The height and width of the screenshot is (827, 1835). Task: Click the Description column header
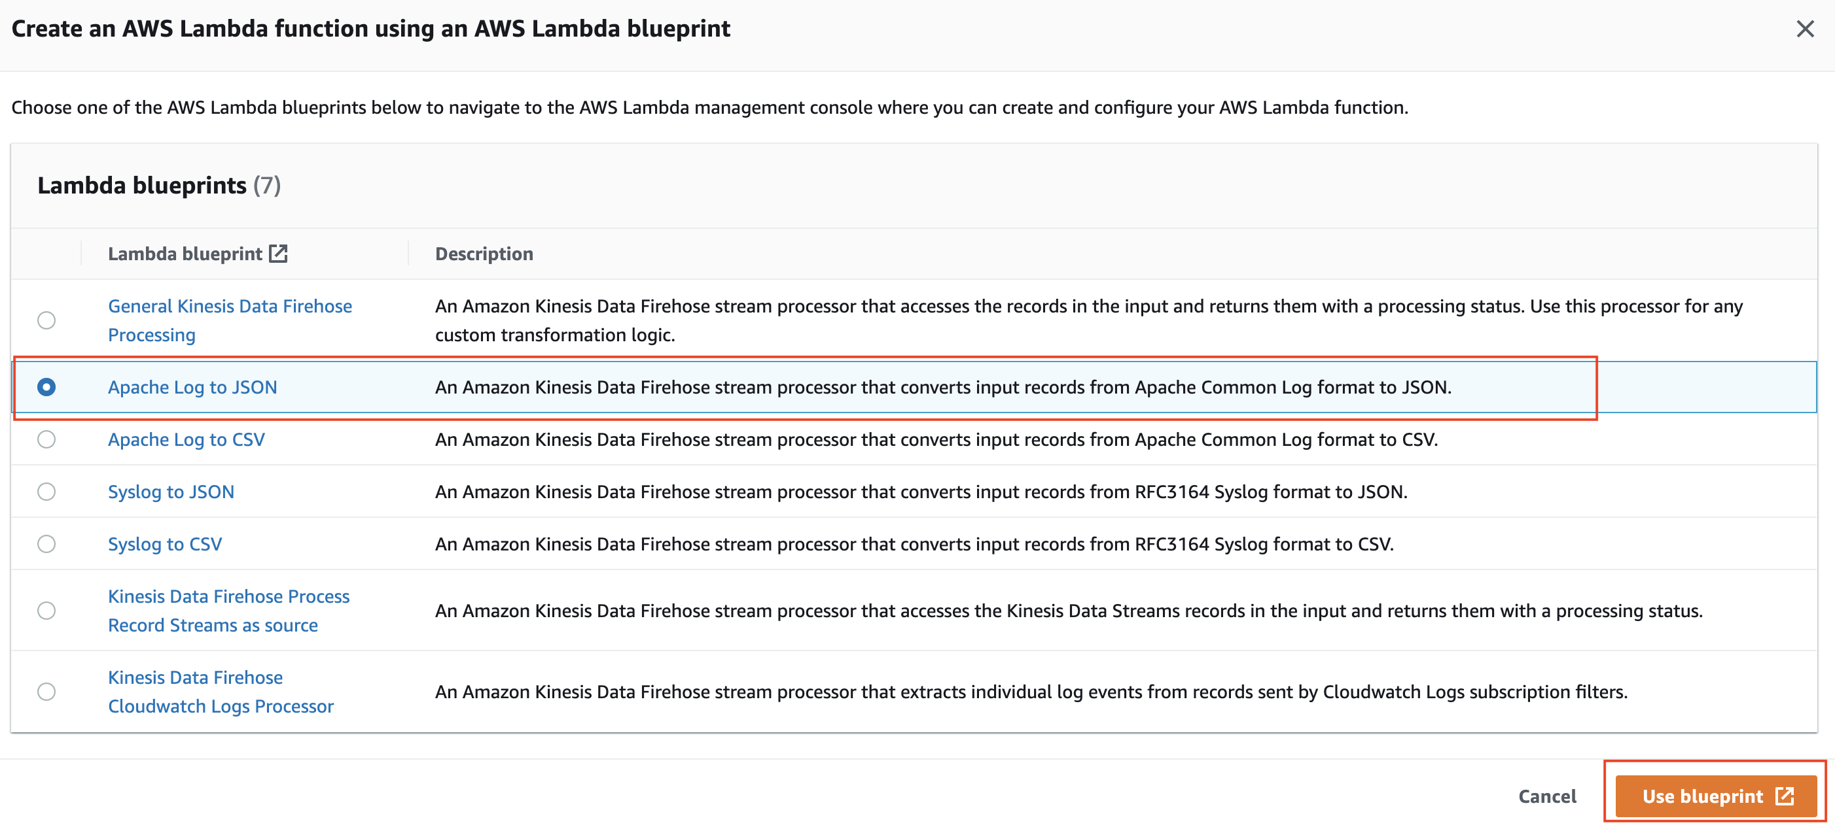pos(484,254)
